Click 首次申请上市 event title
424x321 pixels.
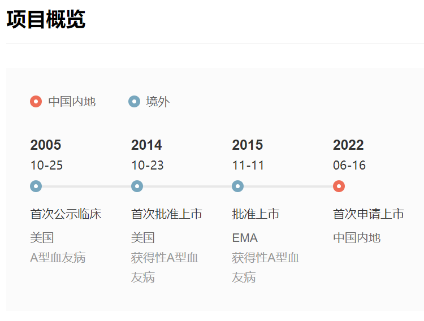click(369, 214)
